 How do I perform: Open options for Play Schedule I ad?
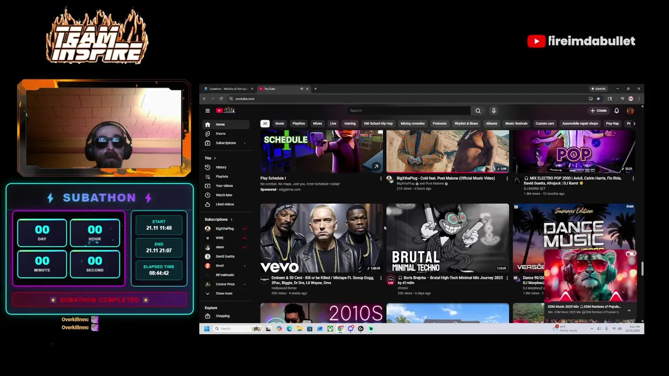[x=380, y=179]
